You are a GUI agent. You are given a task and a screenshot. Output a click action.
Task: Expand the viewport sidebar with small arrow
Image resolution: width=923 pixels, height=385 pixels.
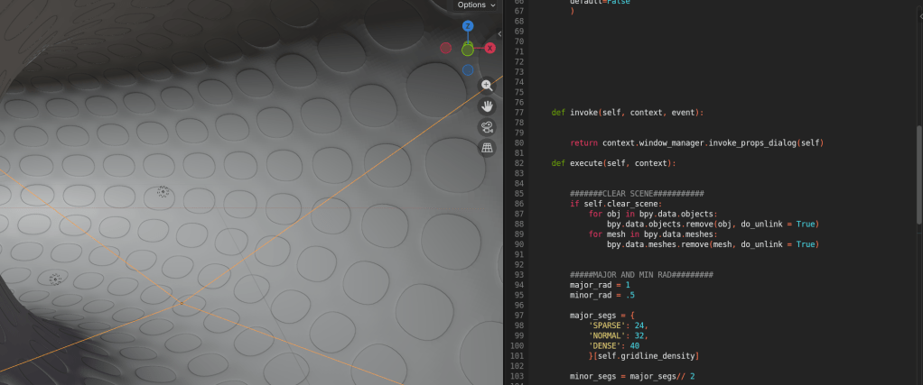point(499,34)
